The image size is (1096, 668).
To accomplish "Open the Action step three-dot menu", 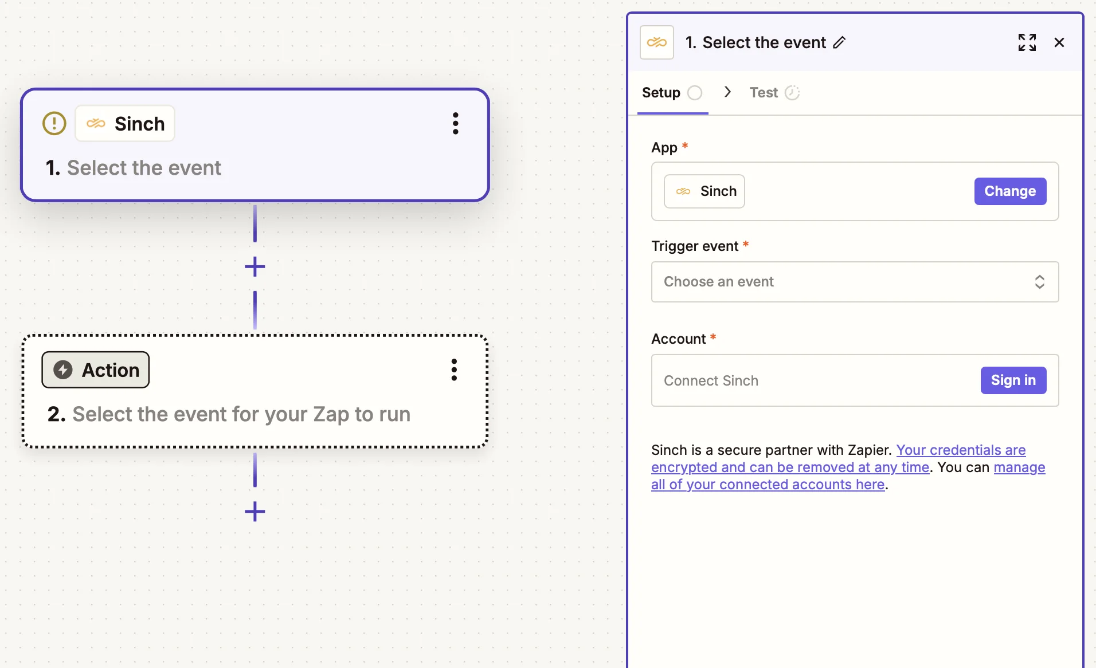I will click(454, 370).
